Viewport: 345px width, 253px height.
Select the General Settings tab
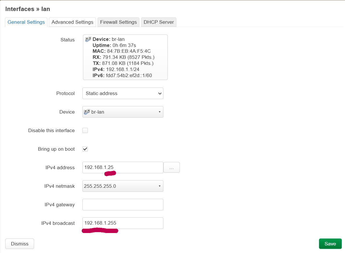(26, 22)
